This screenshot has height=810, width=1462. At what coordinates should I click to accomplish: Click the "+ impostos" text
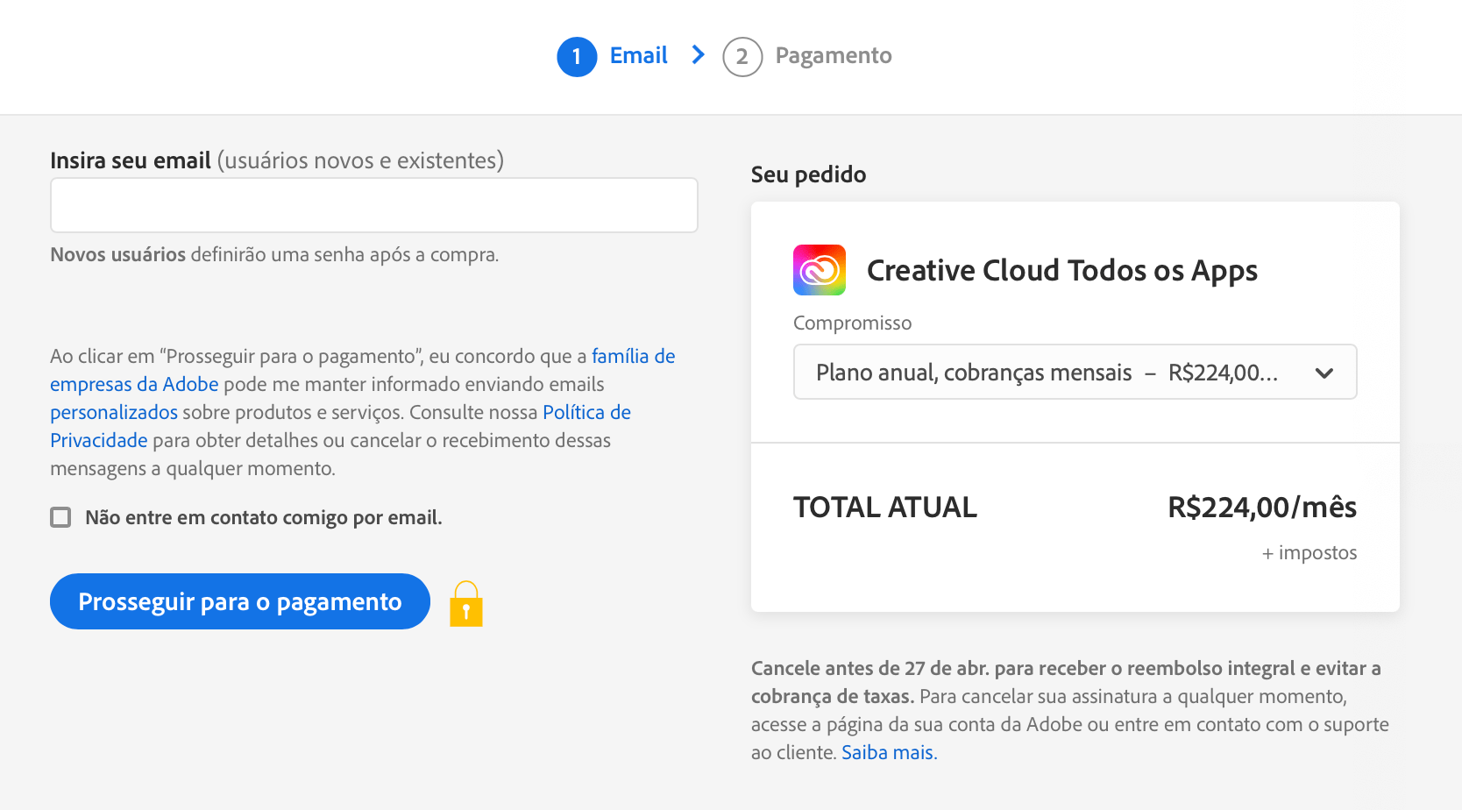point(1309,552)
